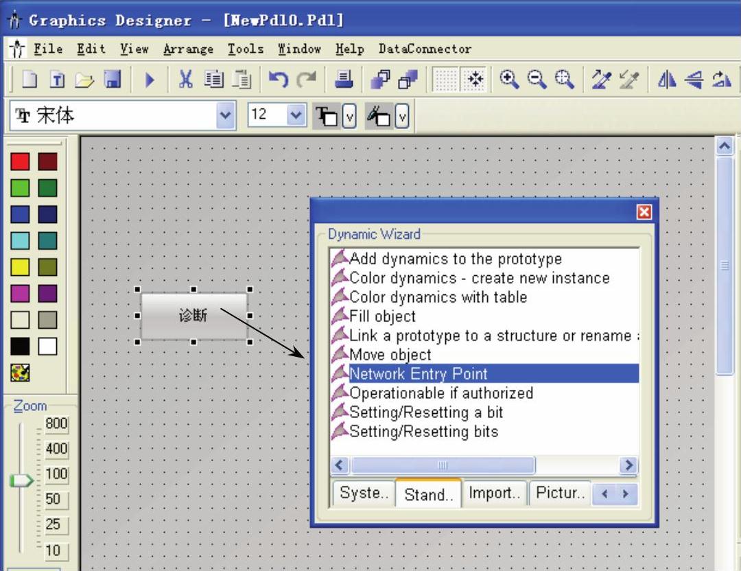The height and width of the screenshot is (571, 741).
Task: Click the New document icon
Action: click(30, 80)
